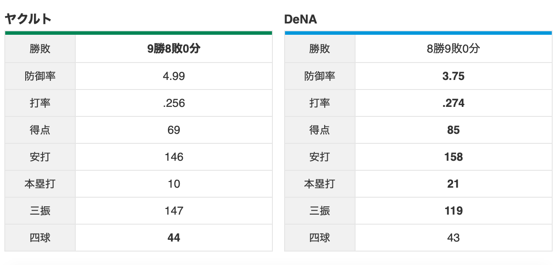Click DeNA 本塁打 value 21
Screen dimensions: 557x265
[x=453, y=184]
